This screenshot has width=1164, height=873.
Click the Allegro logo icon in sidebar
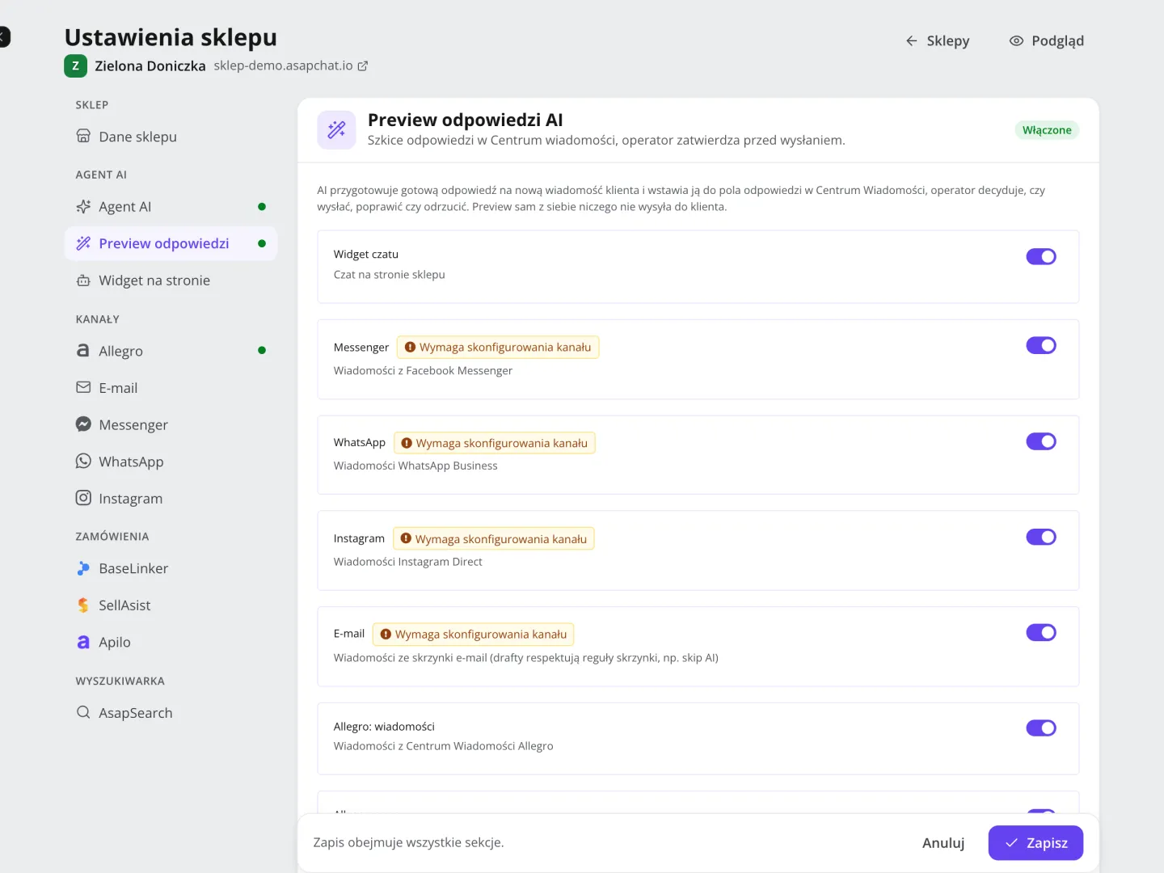point(83,350)
